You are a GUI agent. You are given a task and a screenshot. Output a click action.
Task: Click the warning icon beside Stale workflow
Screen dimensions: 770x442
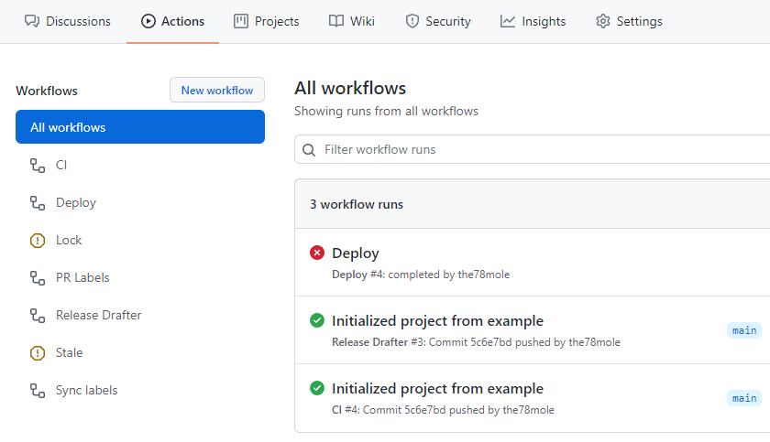(x=38, y=353)
